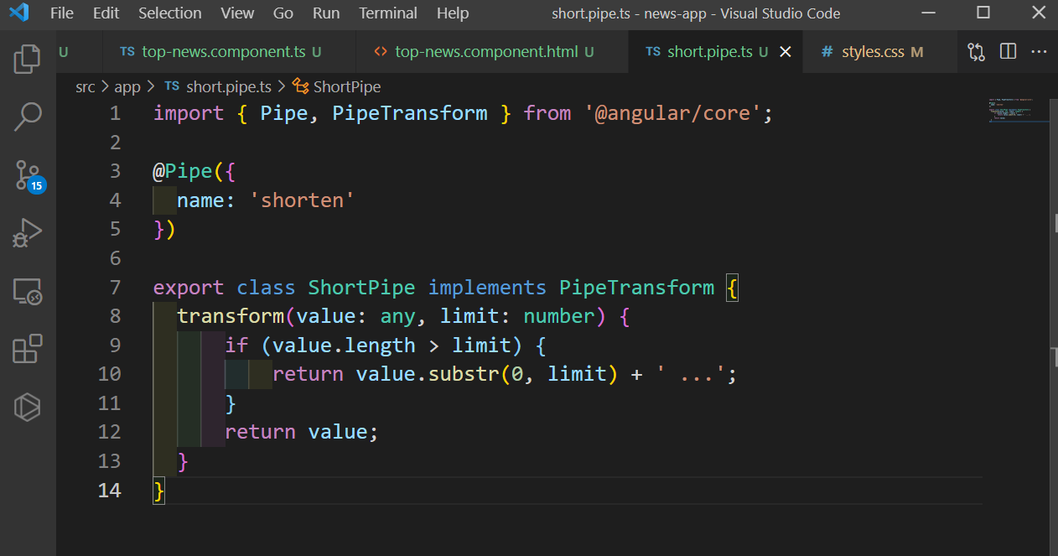1058x556 pixels.
Task: Click PipeTransform on the class line
Action: (636, 288)
